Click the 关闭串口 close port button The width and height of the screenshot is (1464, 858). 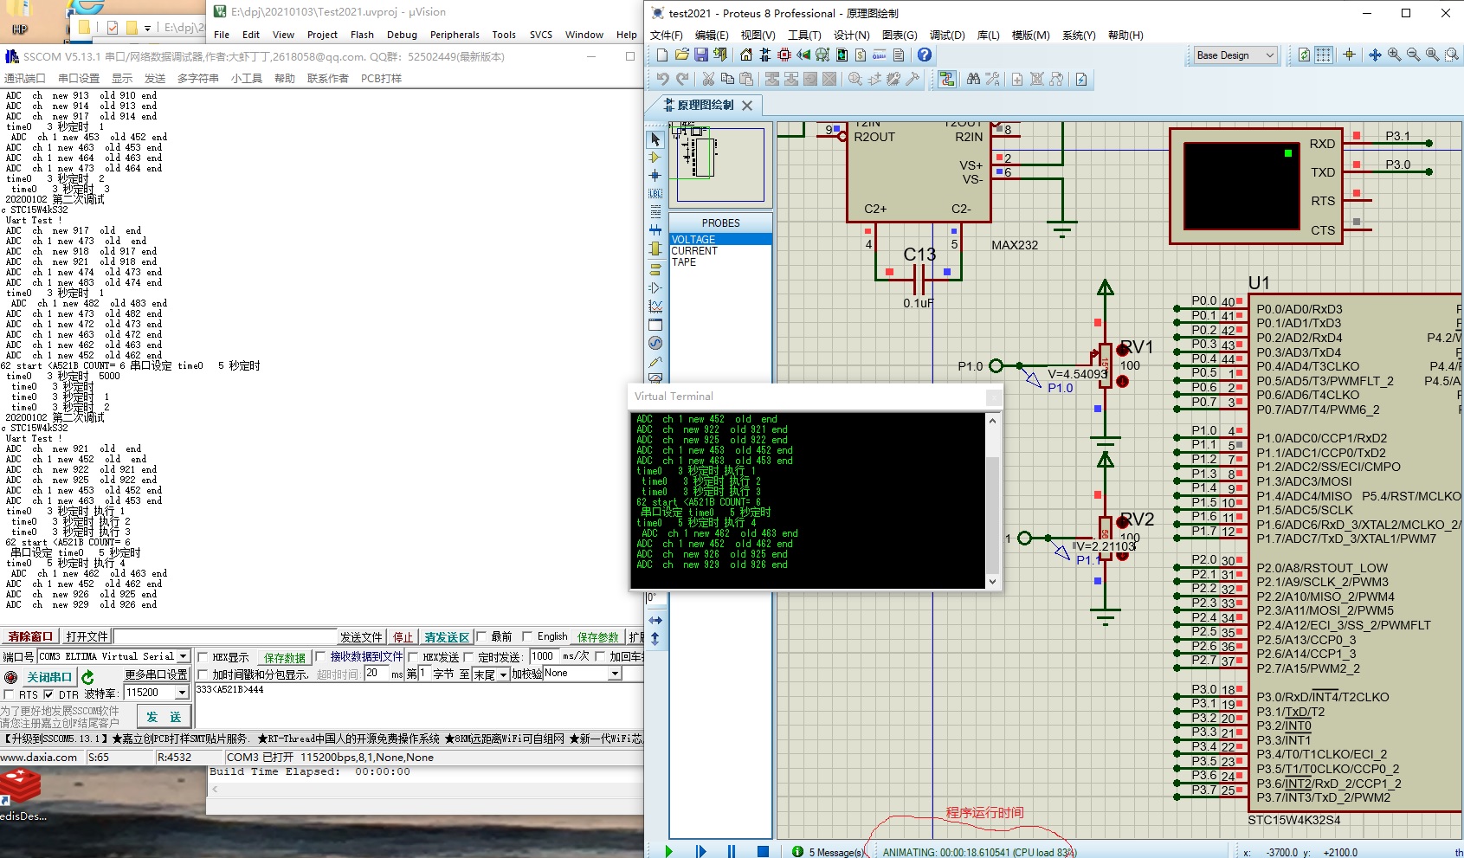coord(49,677)
